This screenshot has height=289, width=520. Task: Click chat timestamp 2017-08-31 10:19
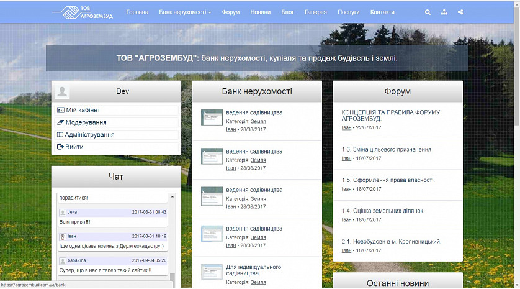click(149, 236)
